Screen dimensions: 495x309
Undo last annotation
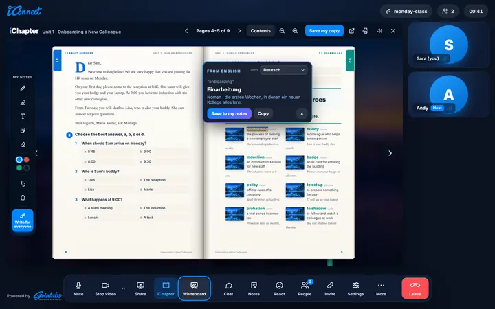point(23,184)
